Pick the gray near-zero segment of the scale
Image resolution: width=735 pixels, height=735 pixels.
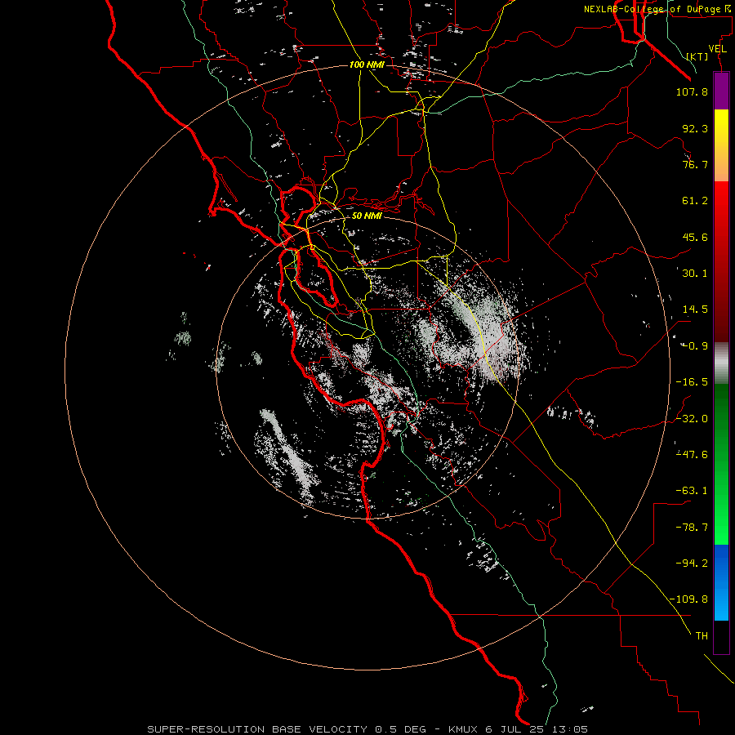(721, 363)
